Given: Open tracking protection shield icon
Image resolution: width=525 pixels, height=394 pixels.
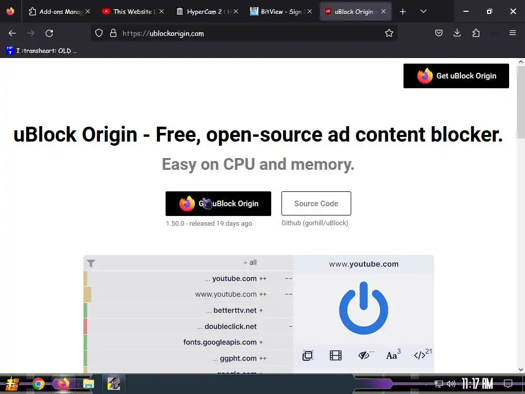Looking at the screenshot, I should coord(99,33).
